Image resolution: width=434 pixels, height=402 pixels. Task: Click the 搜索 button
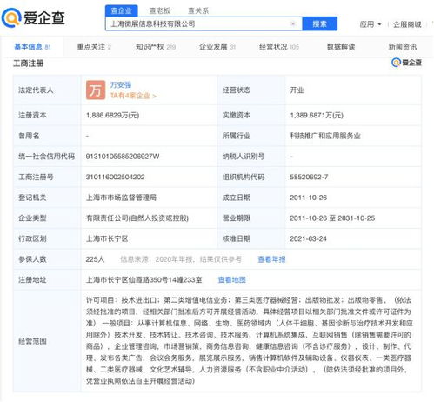(x=319, y=23)
